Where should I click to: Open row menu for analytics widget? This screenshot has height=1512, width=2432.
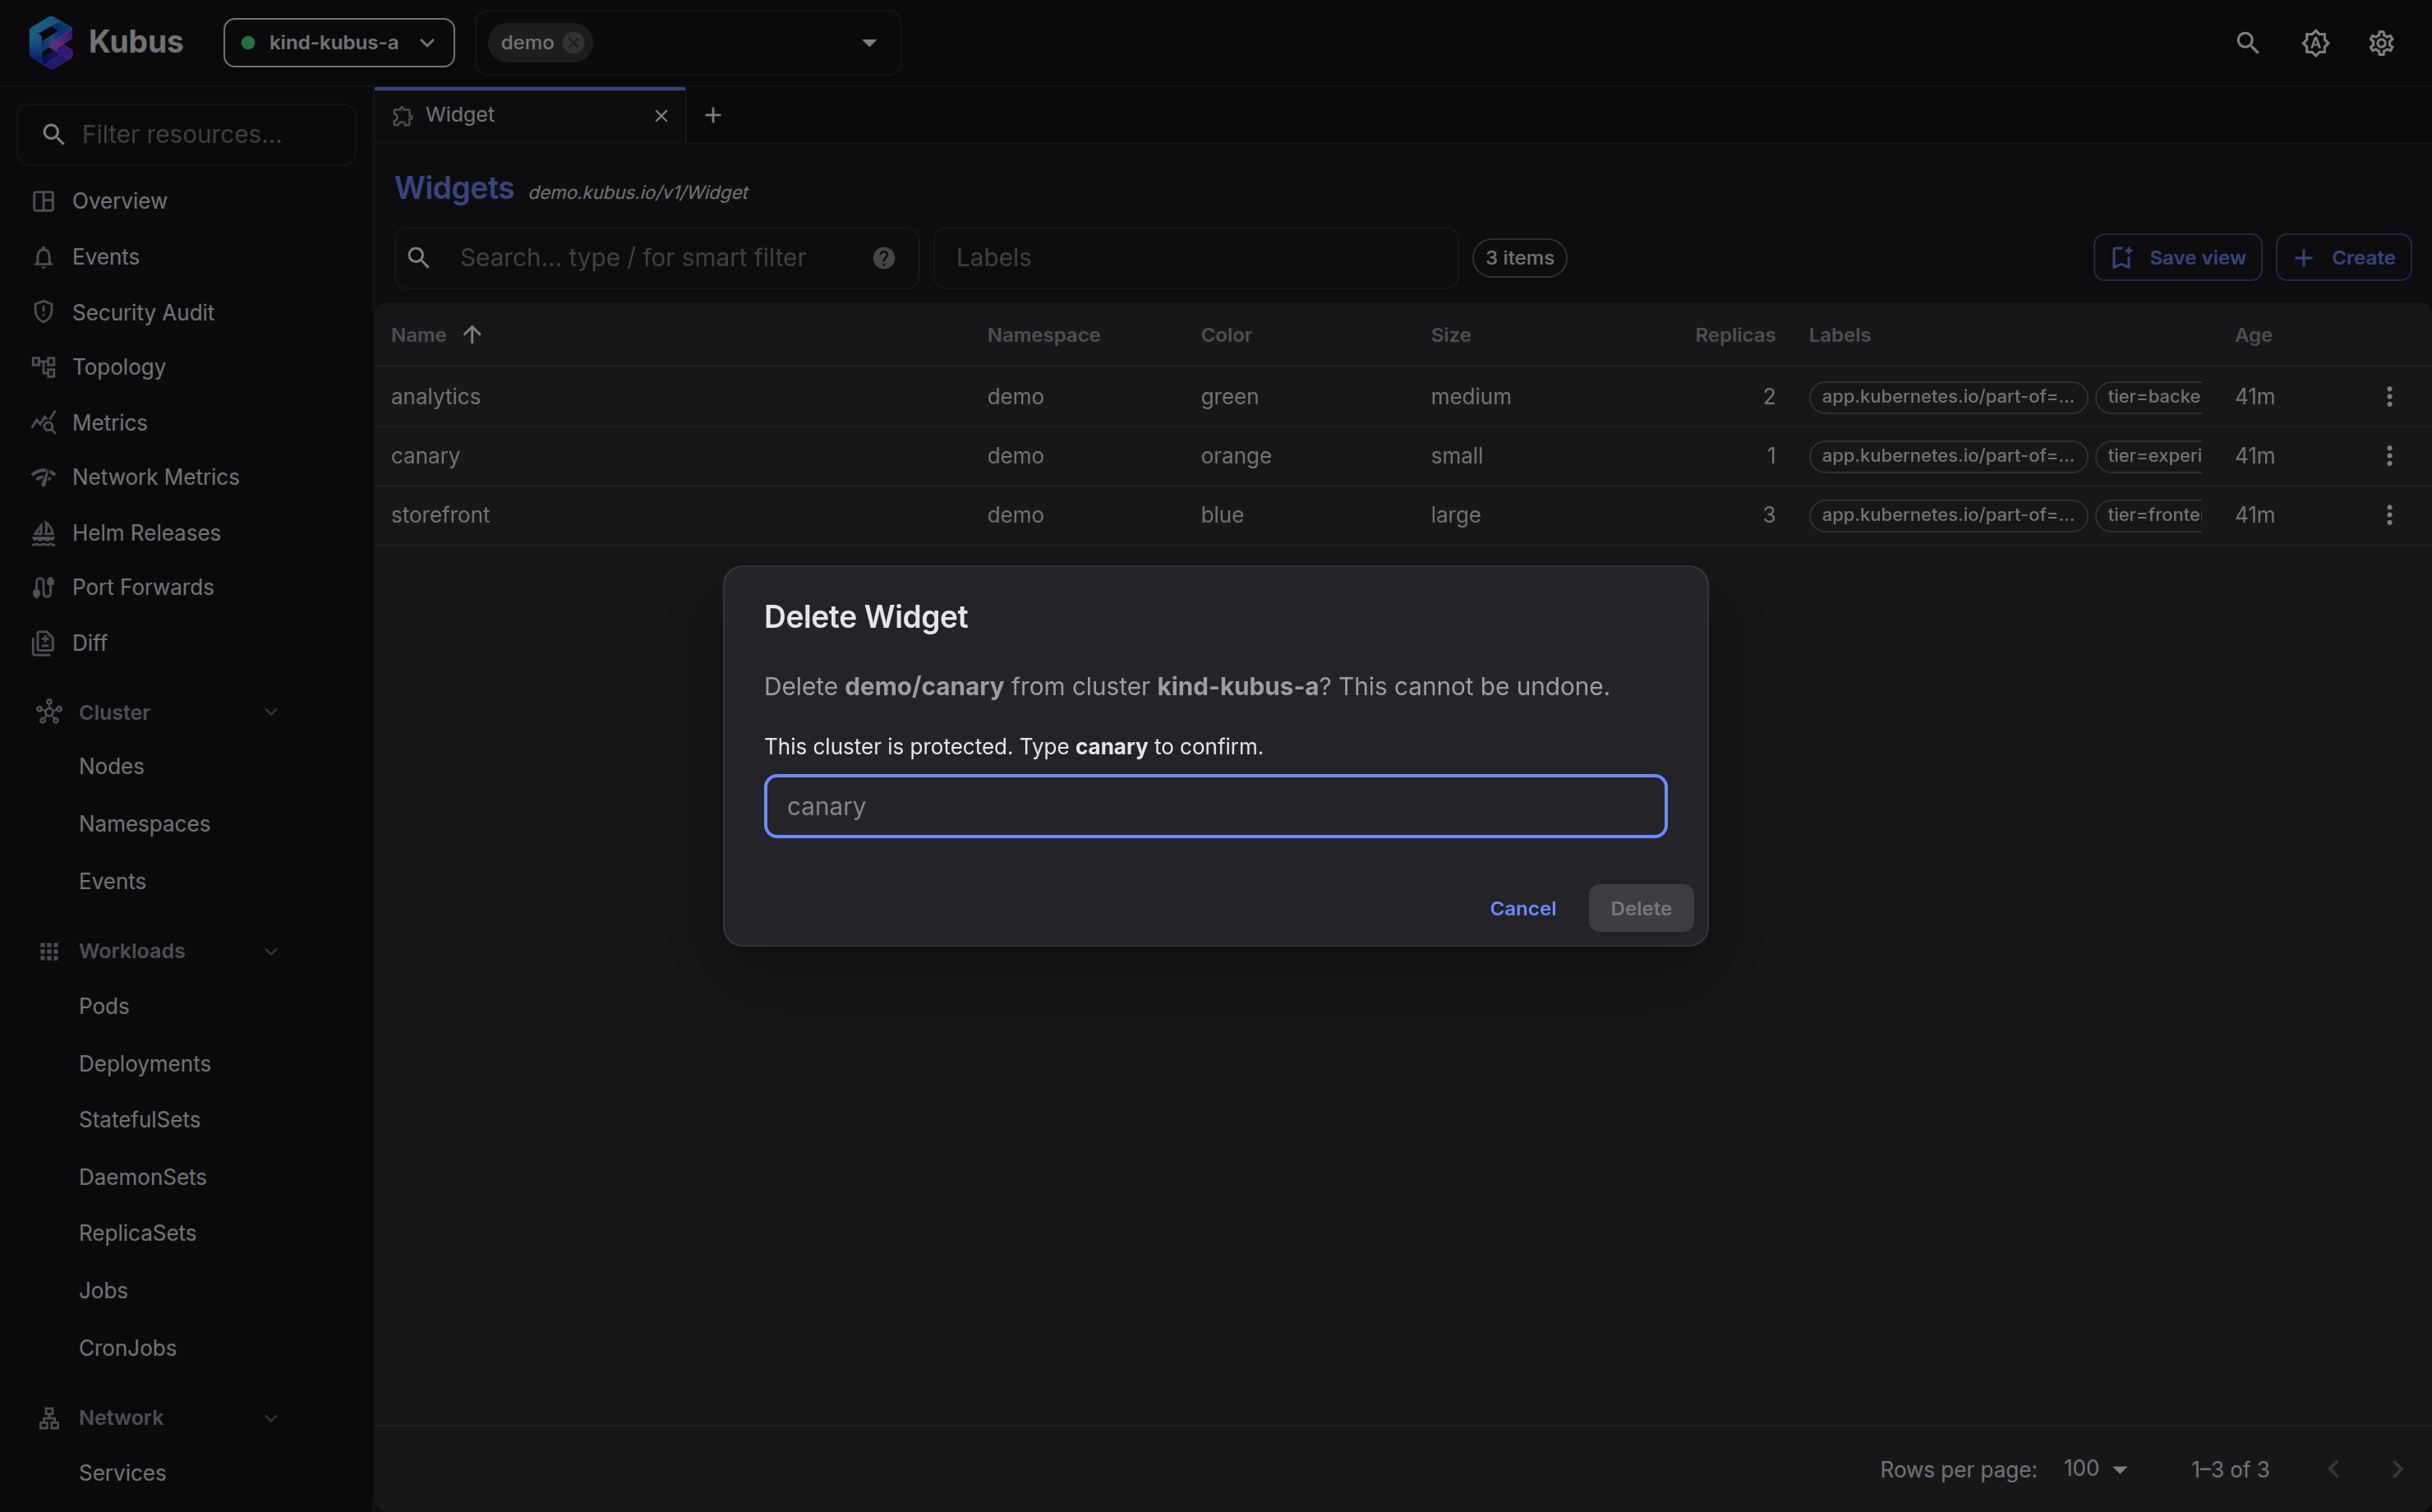tap(2389, 397)
